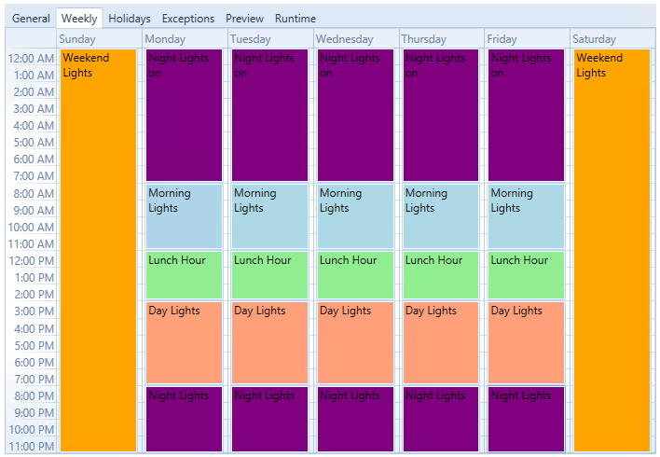
Task: Select the Weekly tab
Action: click(x=79, y=19)
